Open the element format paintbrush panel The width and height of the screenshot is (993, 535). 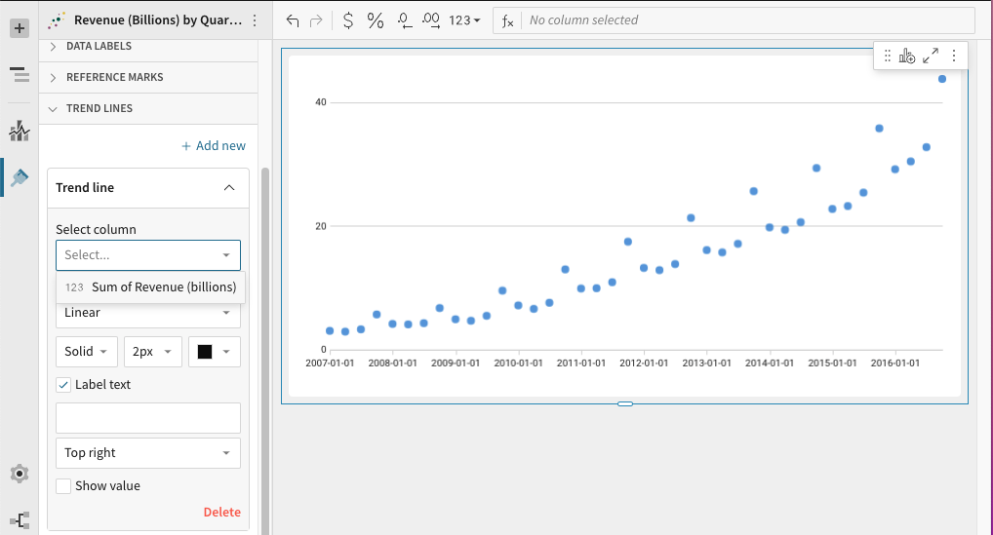tap(19, 177)
